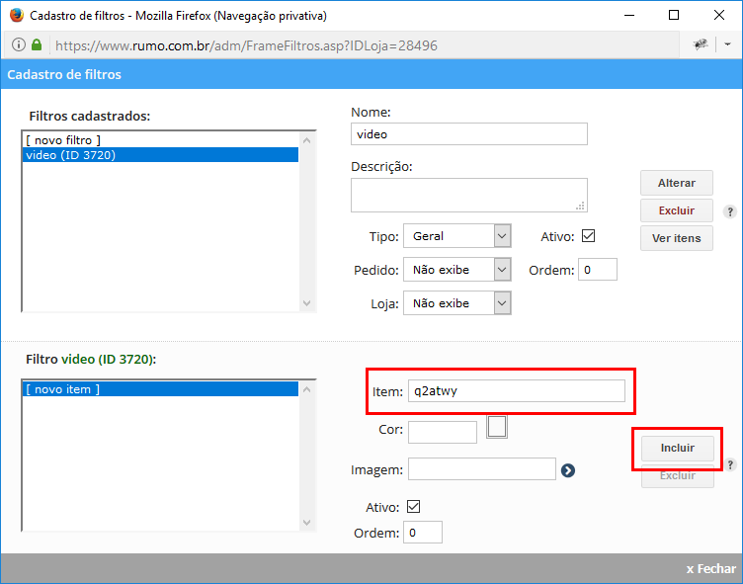Screen dimensions: 743x584
Task: Click the Item text field with q2atwy
Action: point(517,391)
